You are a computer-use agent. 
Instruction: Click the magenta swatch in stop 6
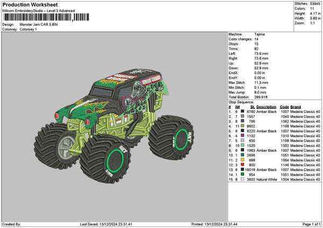pos(243,136)
